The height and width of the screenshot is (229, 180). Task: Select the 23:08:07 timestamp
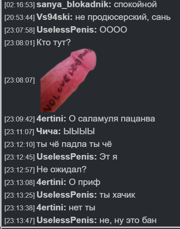[x=20, y=80]
